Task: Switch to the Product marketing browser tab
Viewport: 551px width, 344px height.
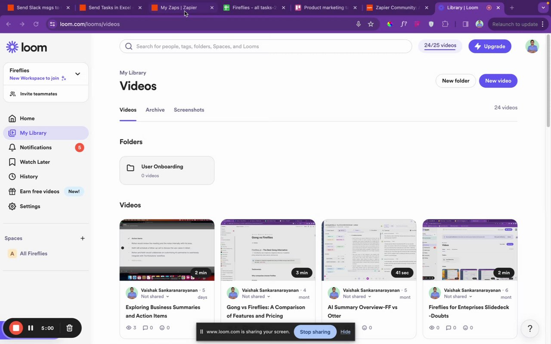Action: [x=326, y=8]
